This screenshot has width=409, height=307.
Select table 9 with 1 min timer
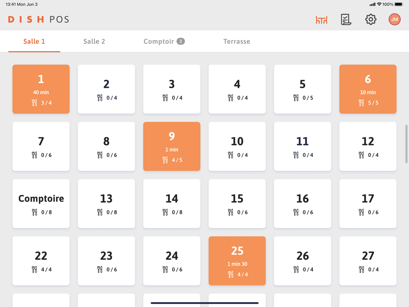click(172, 146)
